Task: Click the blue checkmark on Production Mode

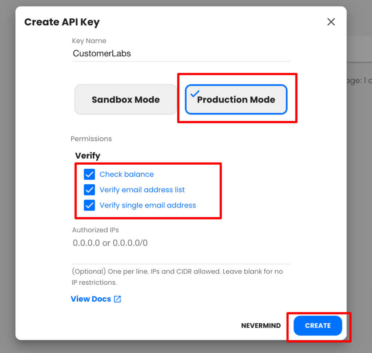Action: tap(195, 94)
